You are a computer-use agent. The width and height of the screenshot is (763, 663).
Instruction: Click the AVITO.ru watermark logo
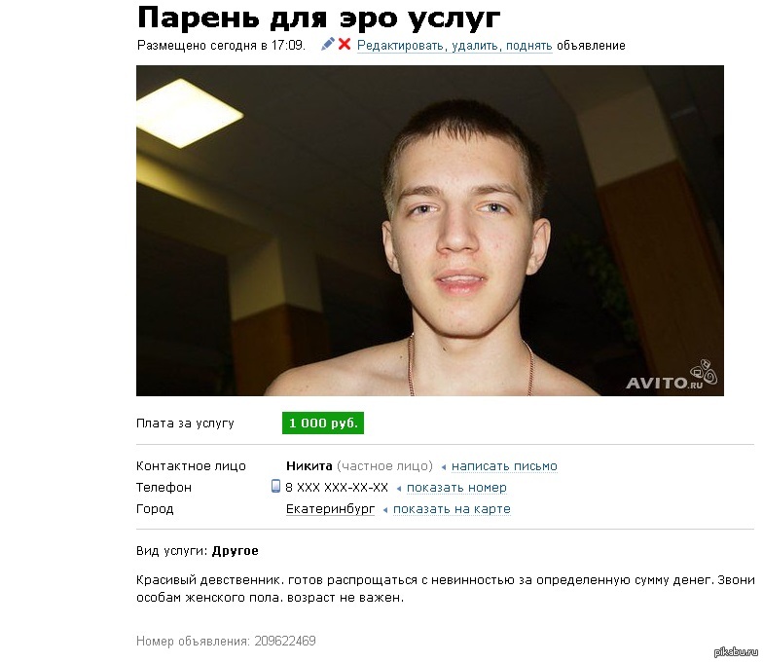pos(672,377)
